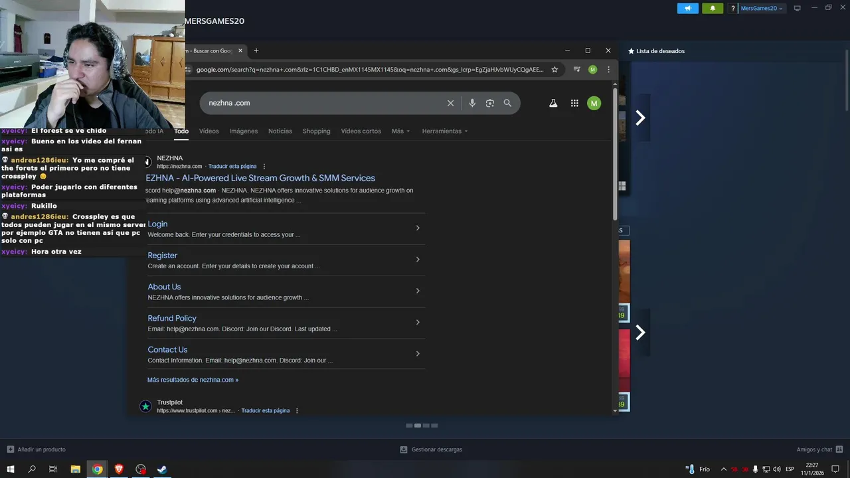Clear the Google search box text
Screen dimensions: 850x478
click(450, 103)
